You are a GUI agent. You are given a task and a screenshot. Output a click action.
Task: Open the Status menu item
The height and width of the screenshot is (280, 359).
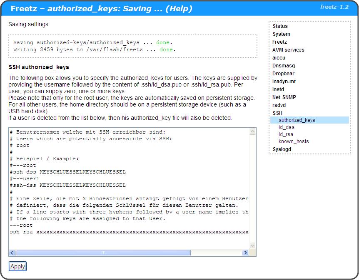(x=280, y=26)
